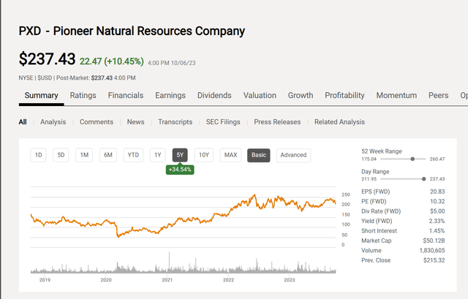Click the 4:00 PM 10/06/23 timestamp
Viewport: 468px width, 299px height.
(172, 63)
